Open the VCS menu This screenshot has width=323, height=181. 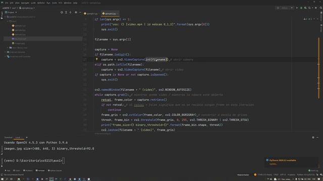coord(61,3)
